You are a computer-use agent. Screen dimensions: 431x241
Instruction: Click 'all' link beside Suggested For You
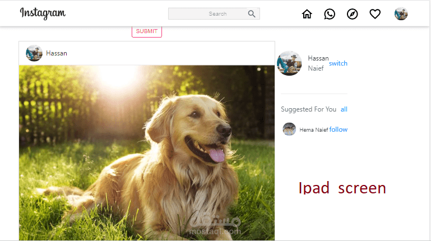coord(344,109)
